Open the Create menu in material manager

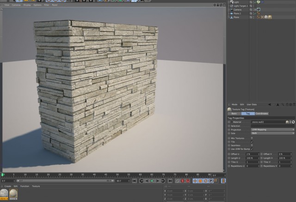(8, 186)
